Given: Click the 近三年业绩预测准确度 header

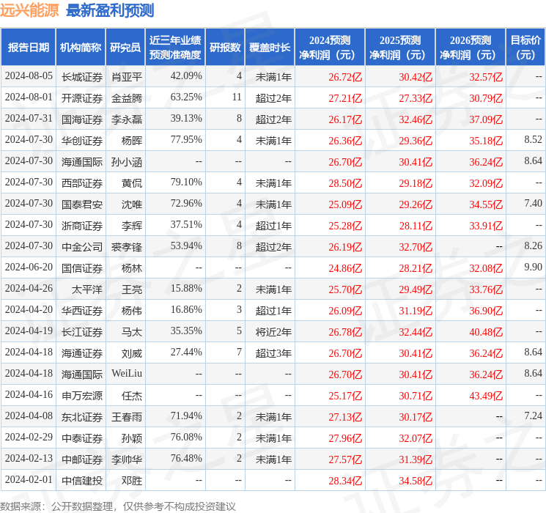Looking at the screenshot, I should pos(175,48).
